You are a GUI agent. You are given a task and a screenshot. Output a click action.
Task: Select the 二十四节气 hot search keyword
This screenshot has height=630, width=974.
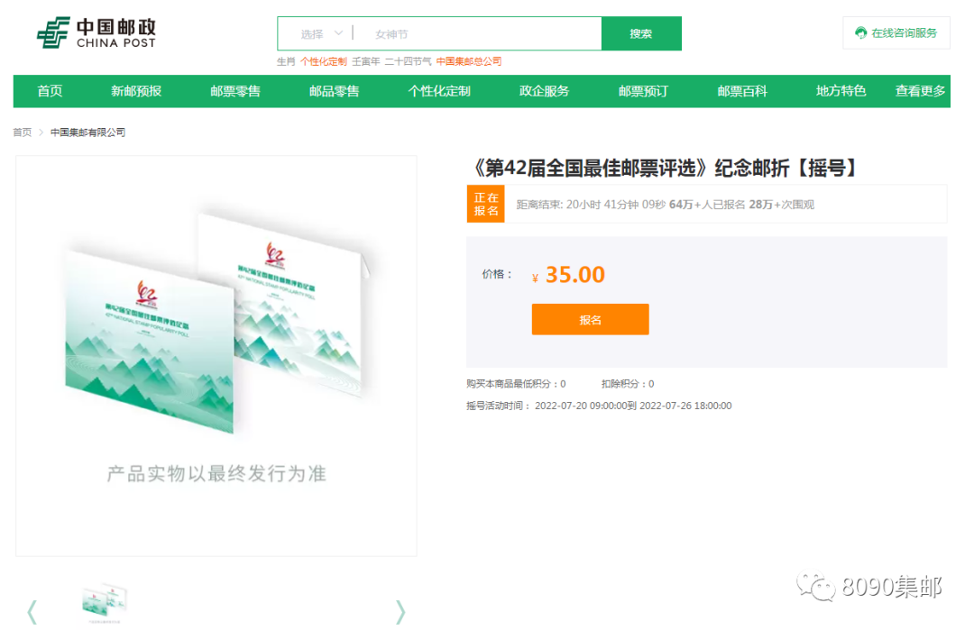tap(408, 61)
